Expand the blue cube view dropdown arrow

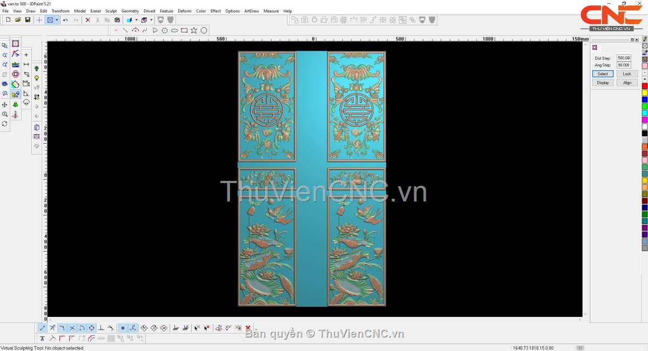136,20
